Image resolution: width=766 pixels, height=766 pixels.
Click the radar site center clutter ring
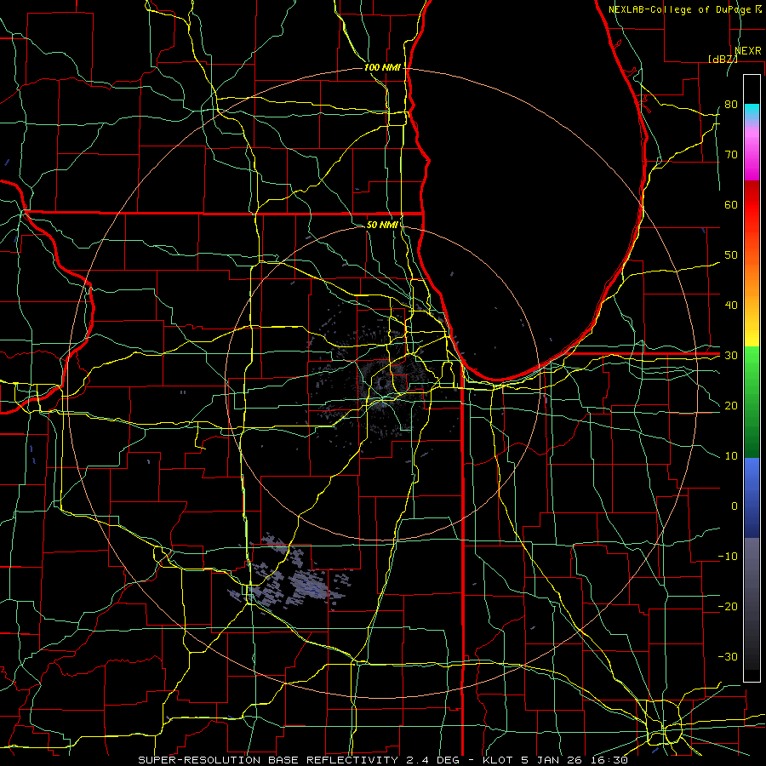point(382,382)
